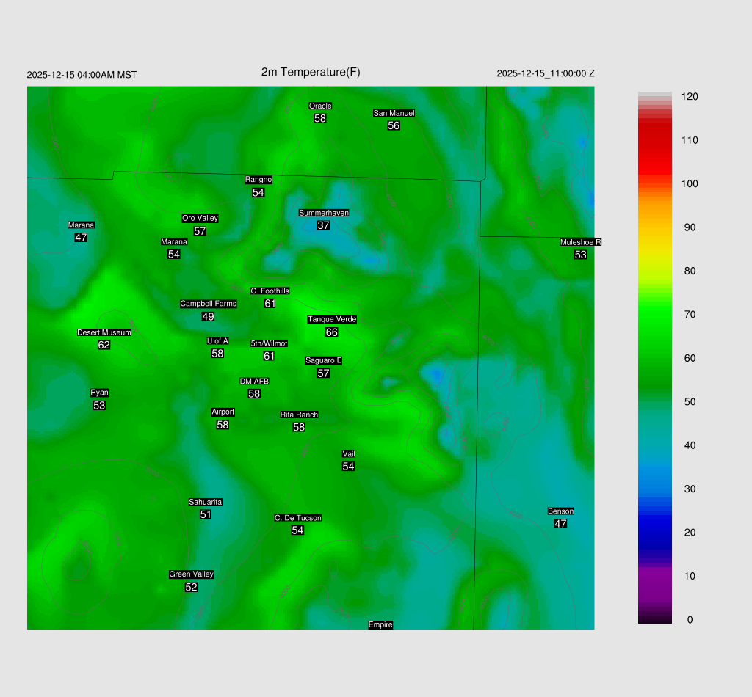Select the 11:00:00 Z UTC timestamp
Image resolution: width=752 pixels, height=697 pixels.
(546, 73)
